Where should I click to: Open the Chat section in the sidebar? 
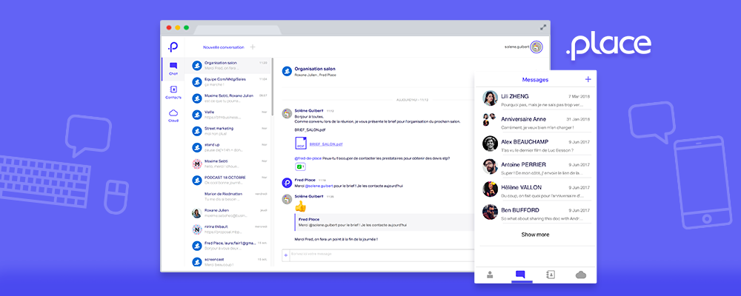pyautogui.click(x=173, y=69)
